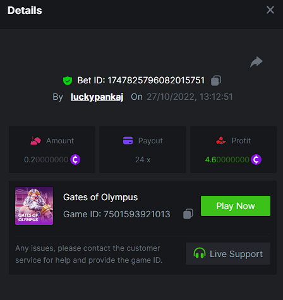Close the Details dialog
This screenshot has width=283, height=300.
(270, 10)
